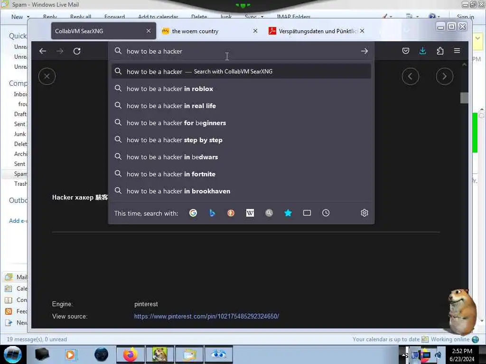Viewport: 486px width, 364px height.
Task: Choose suggestion 'how to be a hacker in roblox'
Action: point(241,89)
